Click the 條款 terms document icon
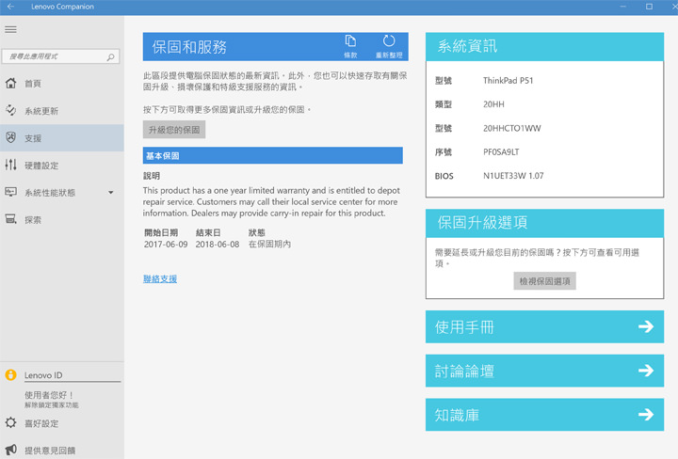Screen dimensions: 678x459 350,41
